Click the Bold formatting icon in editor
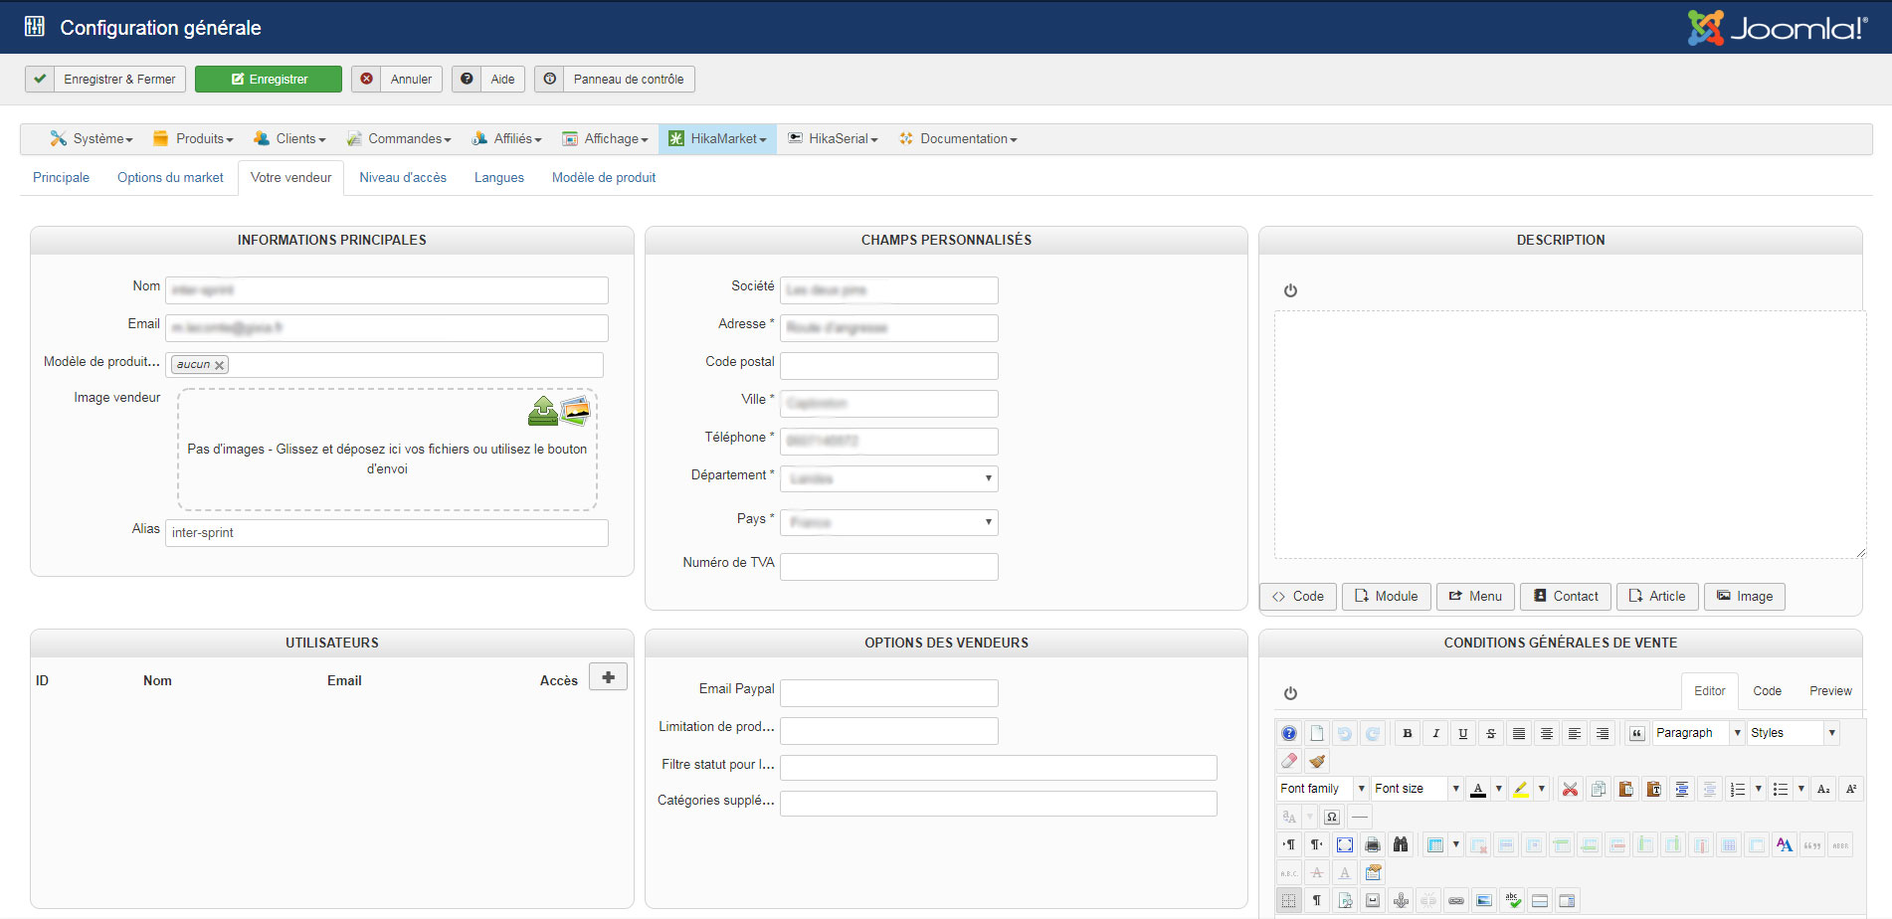Viewport: 1892px width, 919px height. click(1407, 733)
